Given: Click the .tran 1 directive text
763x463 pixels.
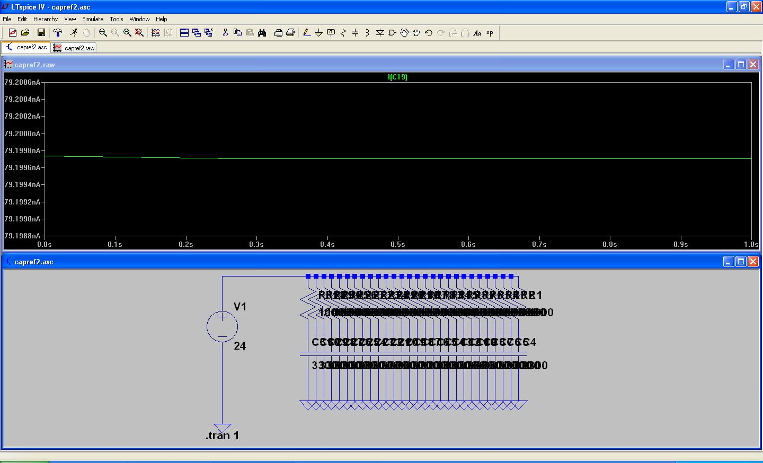Looking at the screenshot, I should pos(222,435).
